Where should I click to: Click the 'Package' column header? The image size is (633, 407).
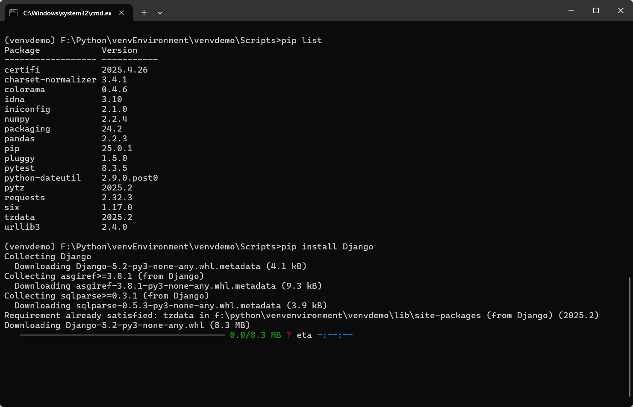pos(22,50)
